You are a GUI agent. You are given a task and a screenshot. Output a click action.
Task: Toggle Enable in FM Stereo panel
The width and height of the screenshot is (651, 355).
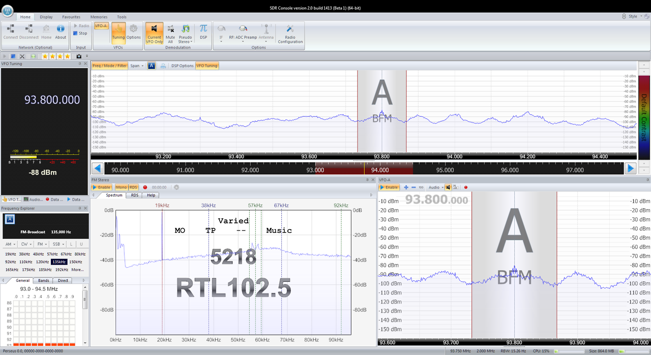102,187
